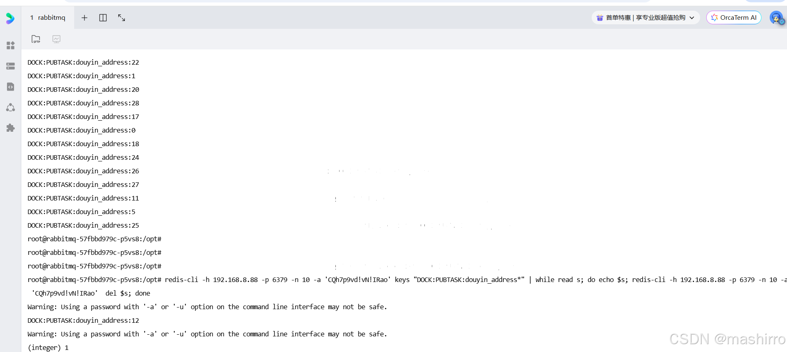The image size is (787, 352).
Task: Open the dashboard grid sidebar icon
Action: pyautogui.click(x=11, y=45)
